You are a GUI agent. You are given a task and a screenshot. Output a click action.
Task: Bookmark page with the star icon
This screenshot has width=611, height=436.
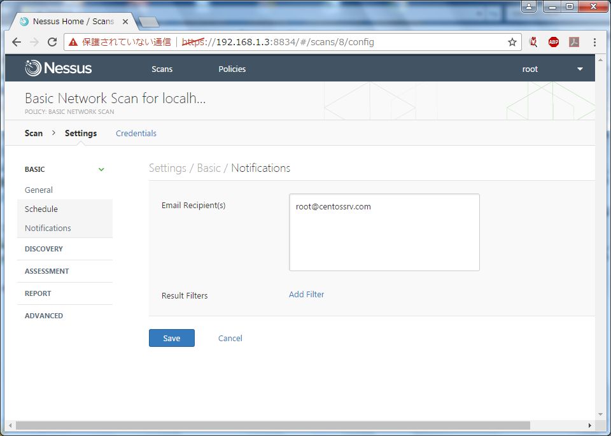pos(512,42)
